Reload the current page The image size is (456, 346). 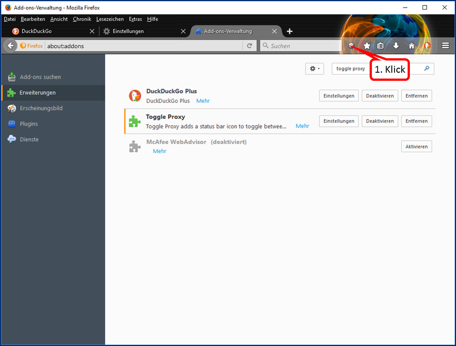click(x=249, y=46)
